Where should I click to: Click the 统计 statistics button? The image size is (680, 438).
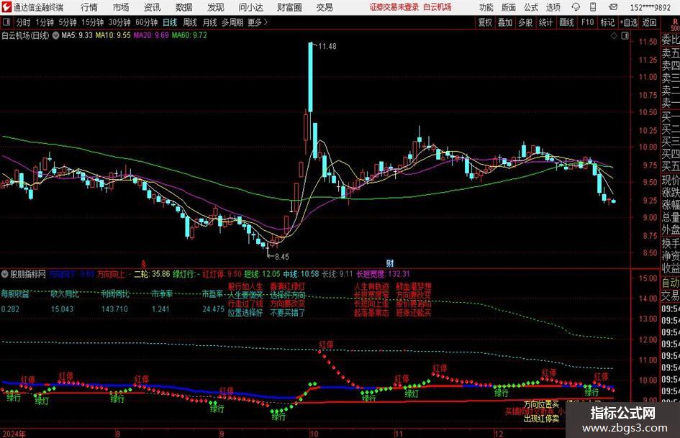pyautogui.click(x=545, y=22)
